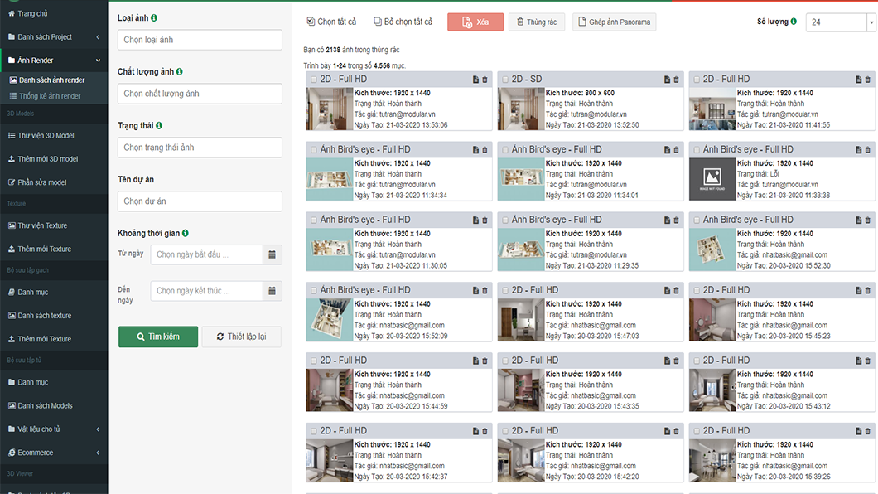Viewport: 878px width, 494px height.
Task: Tick checkbox on 2D - SD card
Action: tap(504, 80)
